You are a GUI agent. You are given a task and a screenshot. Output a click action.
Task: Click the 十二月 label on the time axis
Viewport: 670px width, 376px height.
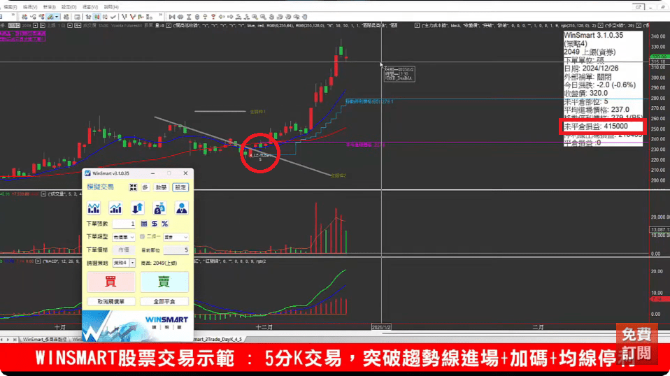264,327
